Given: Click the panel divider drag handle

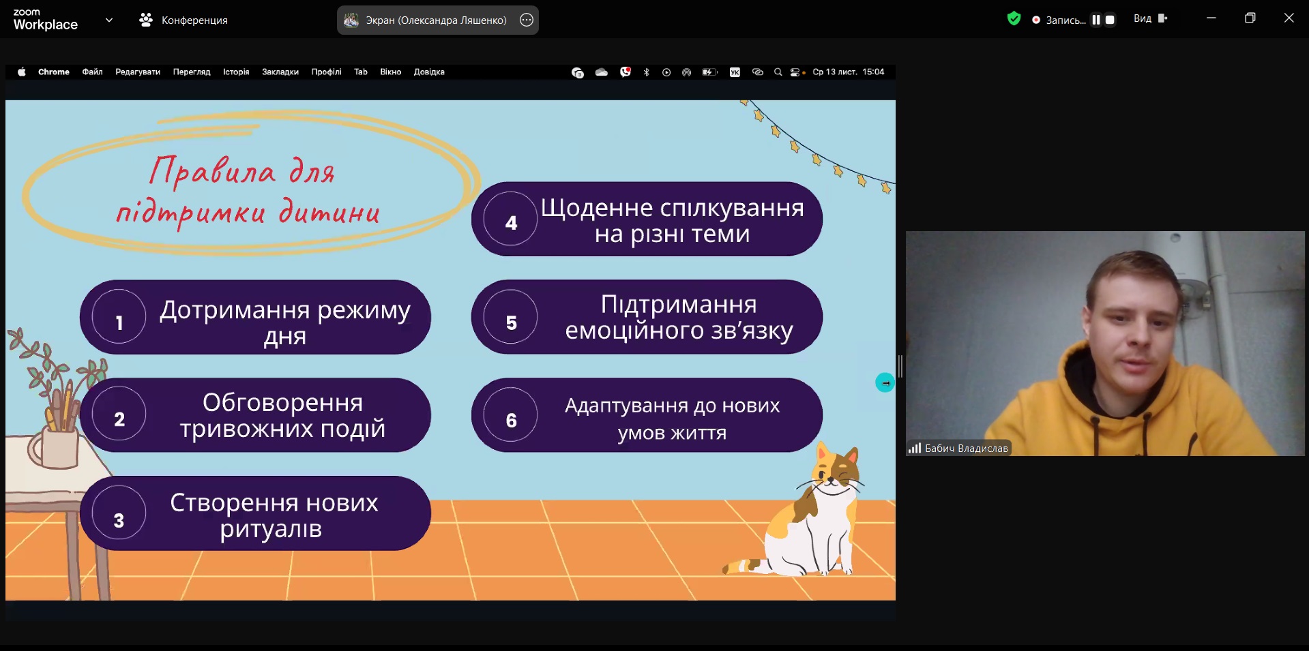Looking at the screenshot, I should pos(900,366).
